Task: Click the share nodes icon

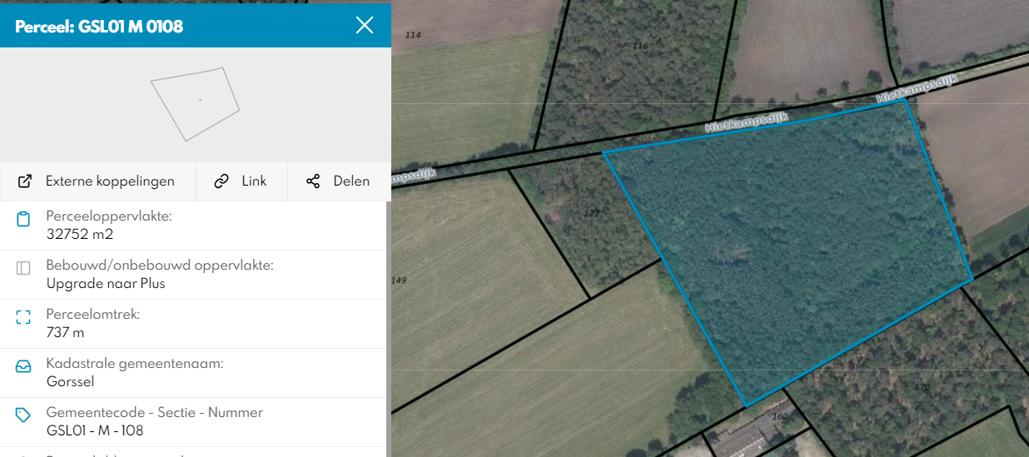Action: [313, 181]
